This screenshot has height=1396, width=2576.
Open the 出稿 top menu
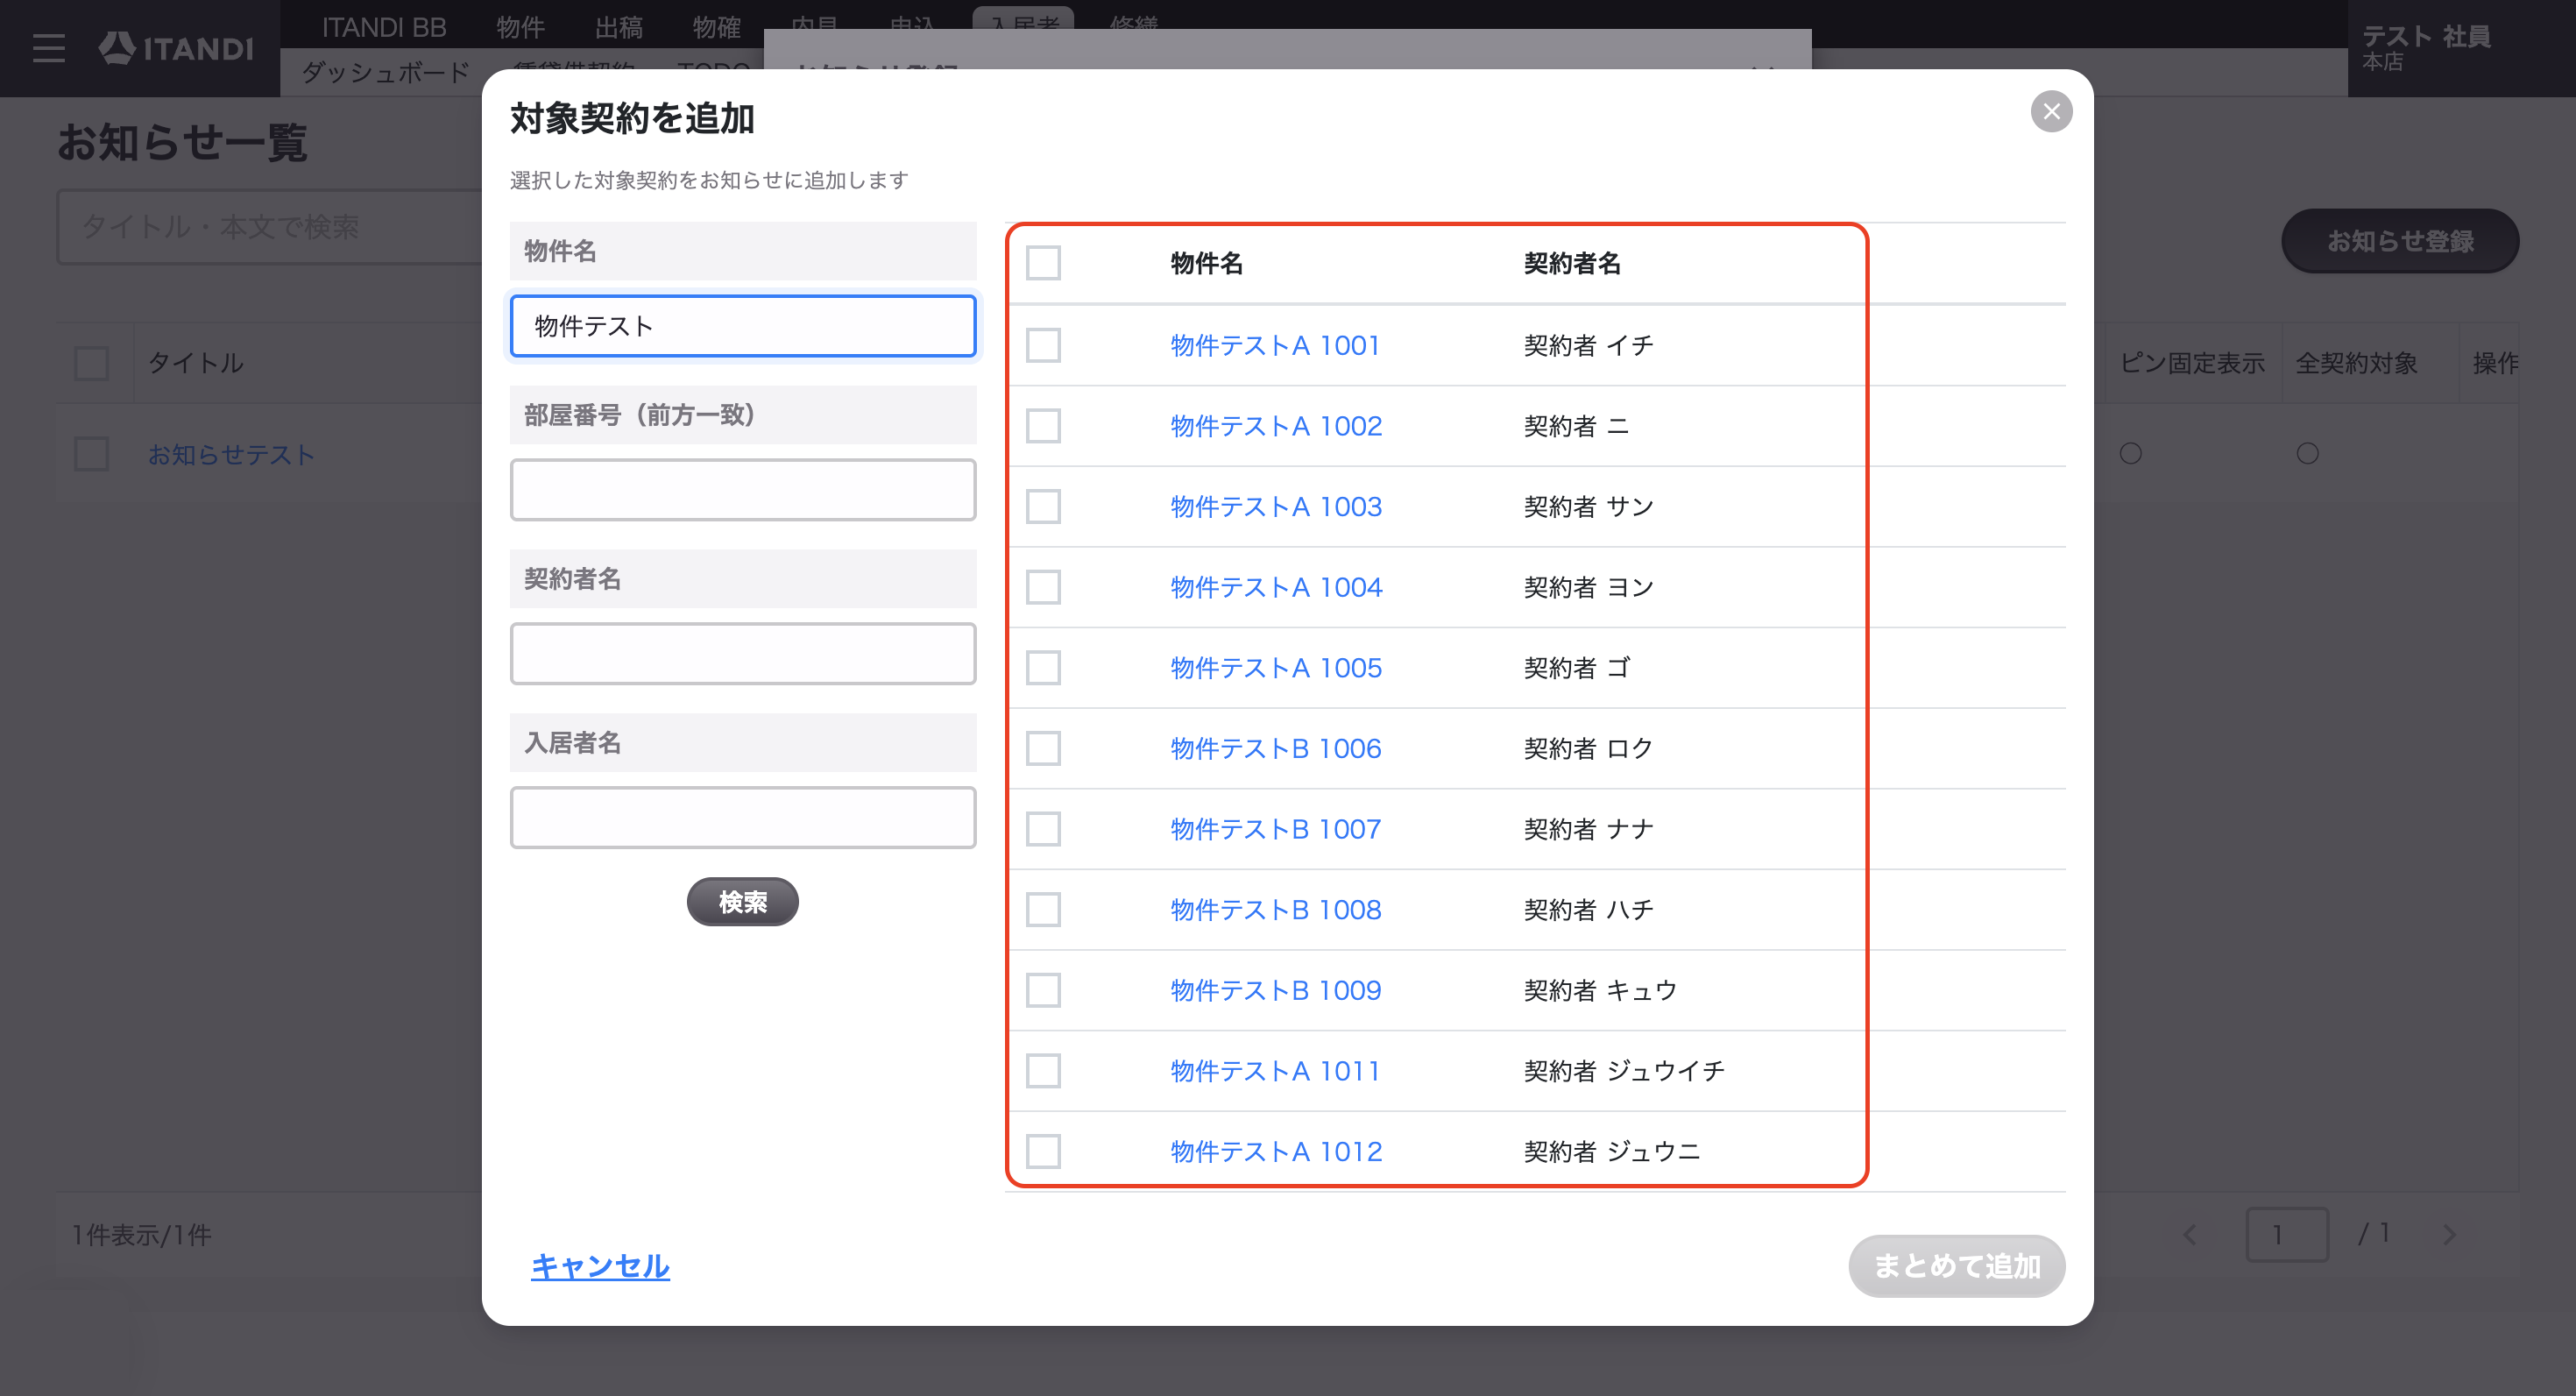click(x=618, y=27)
